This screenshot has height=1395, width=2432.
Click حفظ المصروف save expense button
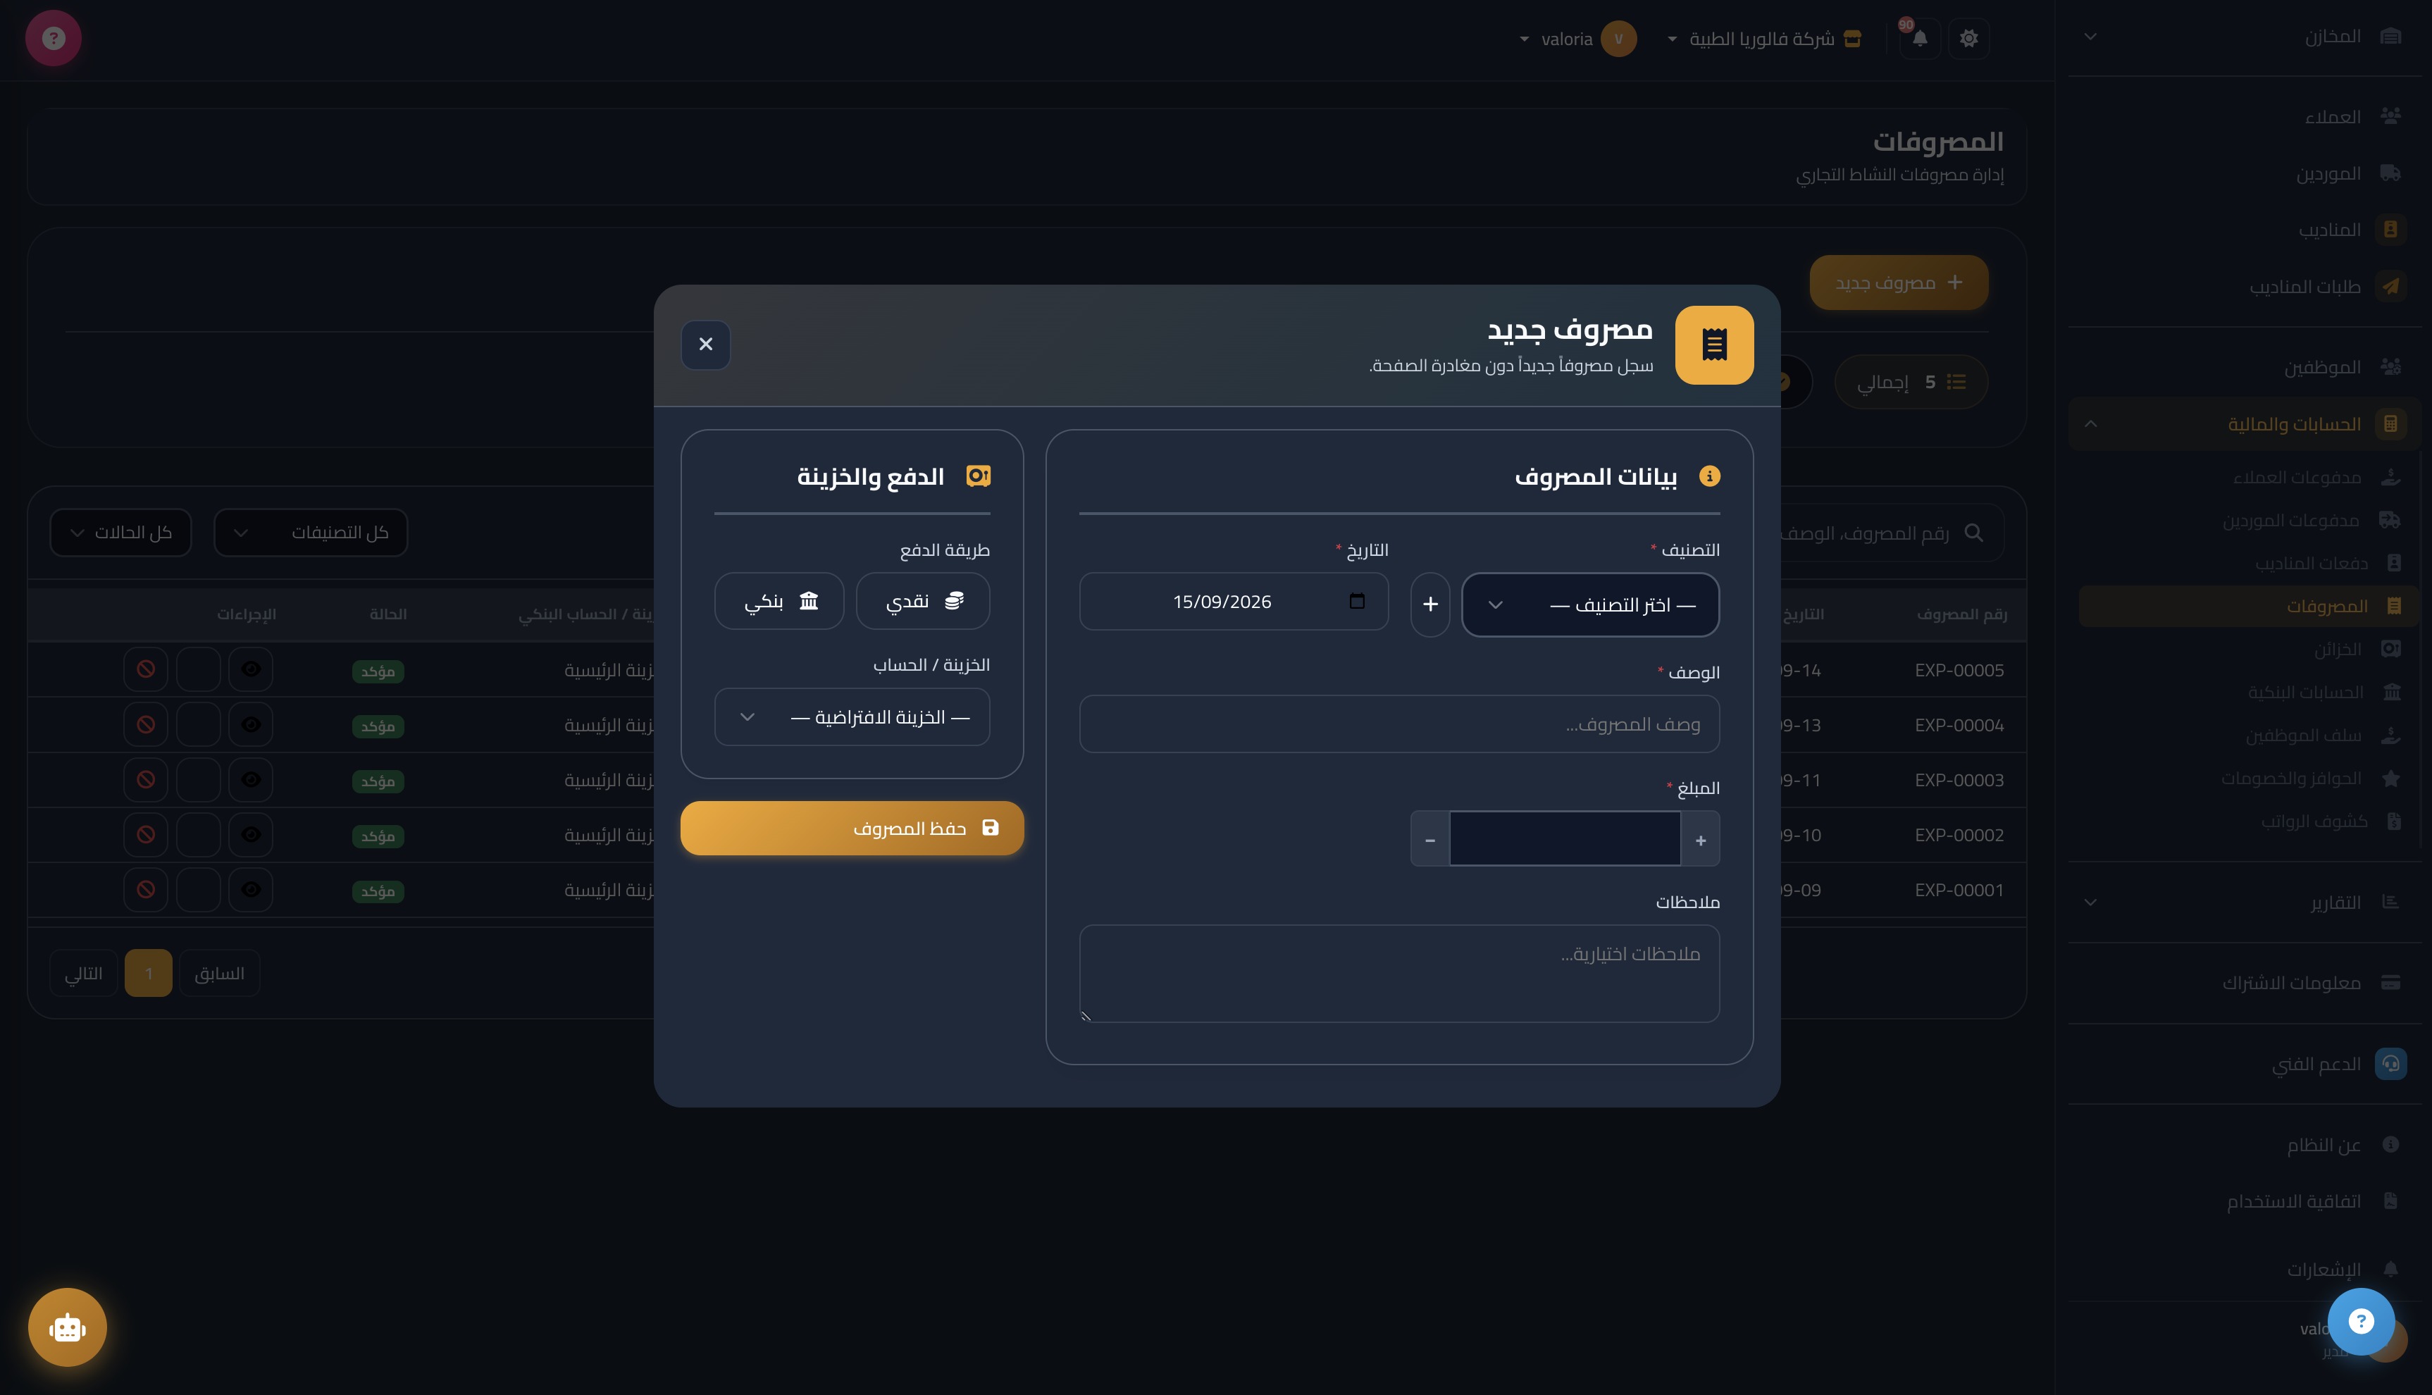pos(852,828)
